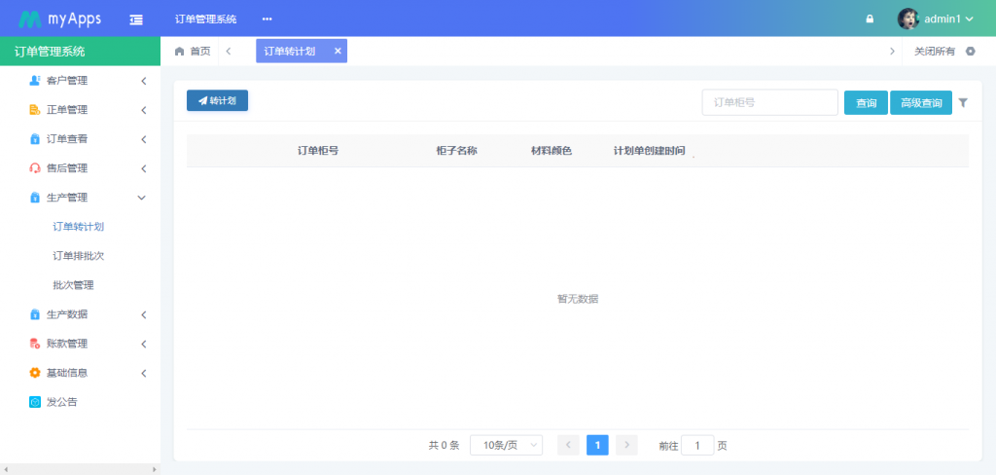Open the 10条/页 page size dropdown

[x=506, y=445]
